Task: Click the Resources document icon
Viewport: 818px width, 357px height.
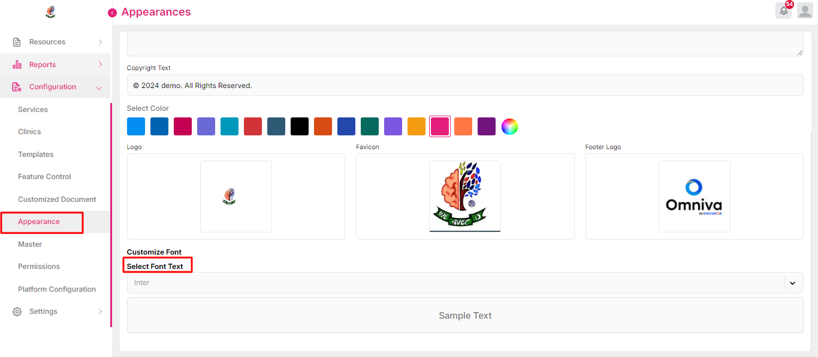Action: [17, 42]
